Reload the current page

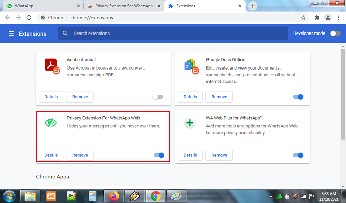point(29,18)
